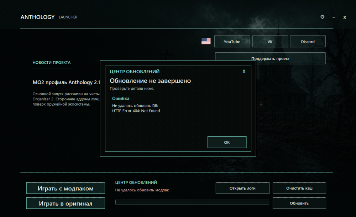Close the update center dialog X
Screen dimensions: 356x217
[244, 72]
